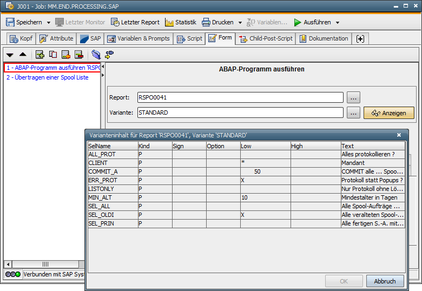Switch to the SAP tab
This screenshot has height=291, width=422.
click(90, 38)
